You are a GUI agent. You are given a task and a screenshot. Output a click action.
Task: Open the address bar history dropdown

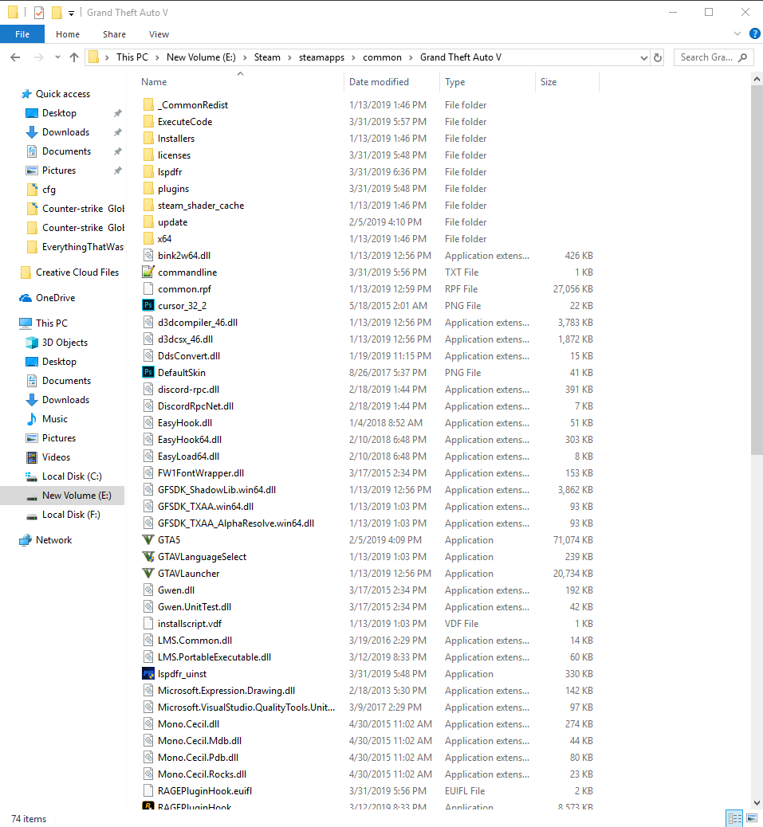[x=643, y=57]
